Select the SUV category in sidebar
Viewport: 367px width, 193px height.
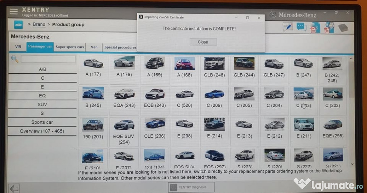click(x=42, y=105)
